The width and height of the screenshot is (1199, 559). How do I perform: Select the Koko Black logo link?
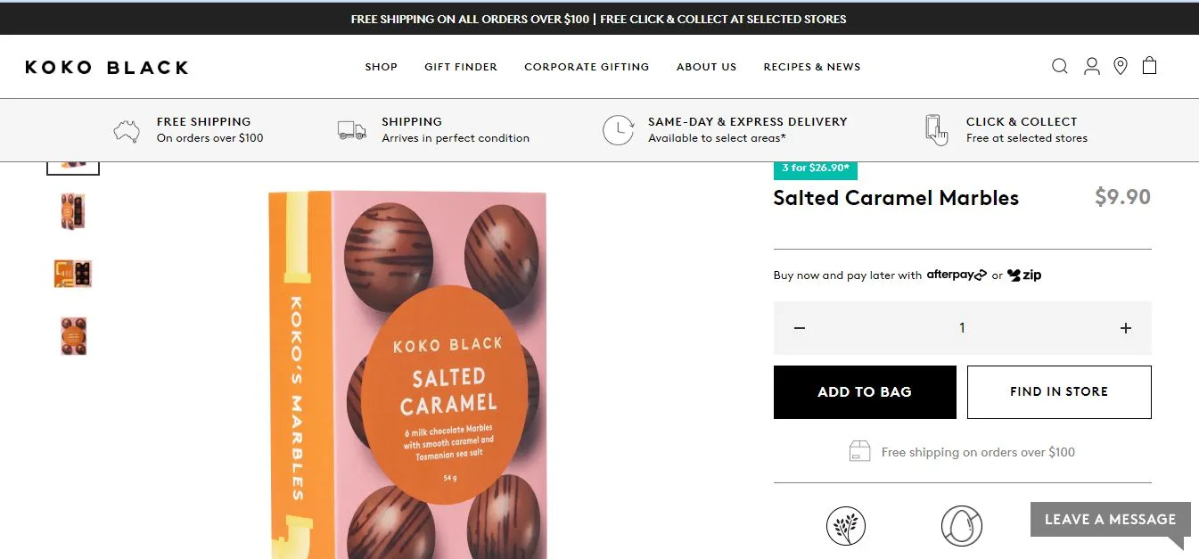click(x=107, y=67)
